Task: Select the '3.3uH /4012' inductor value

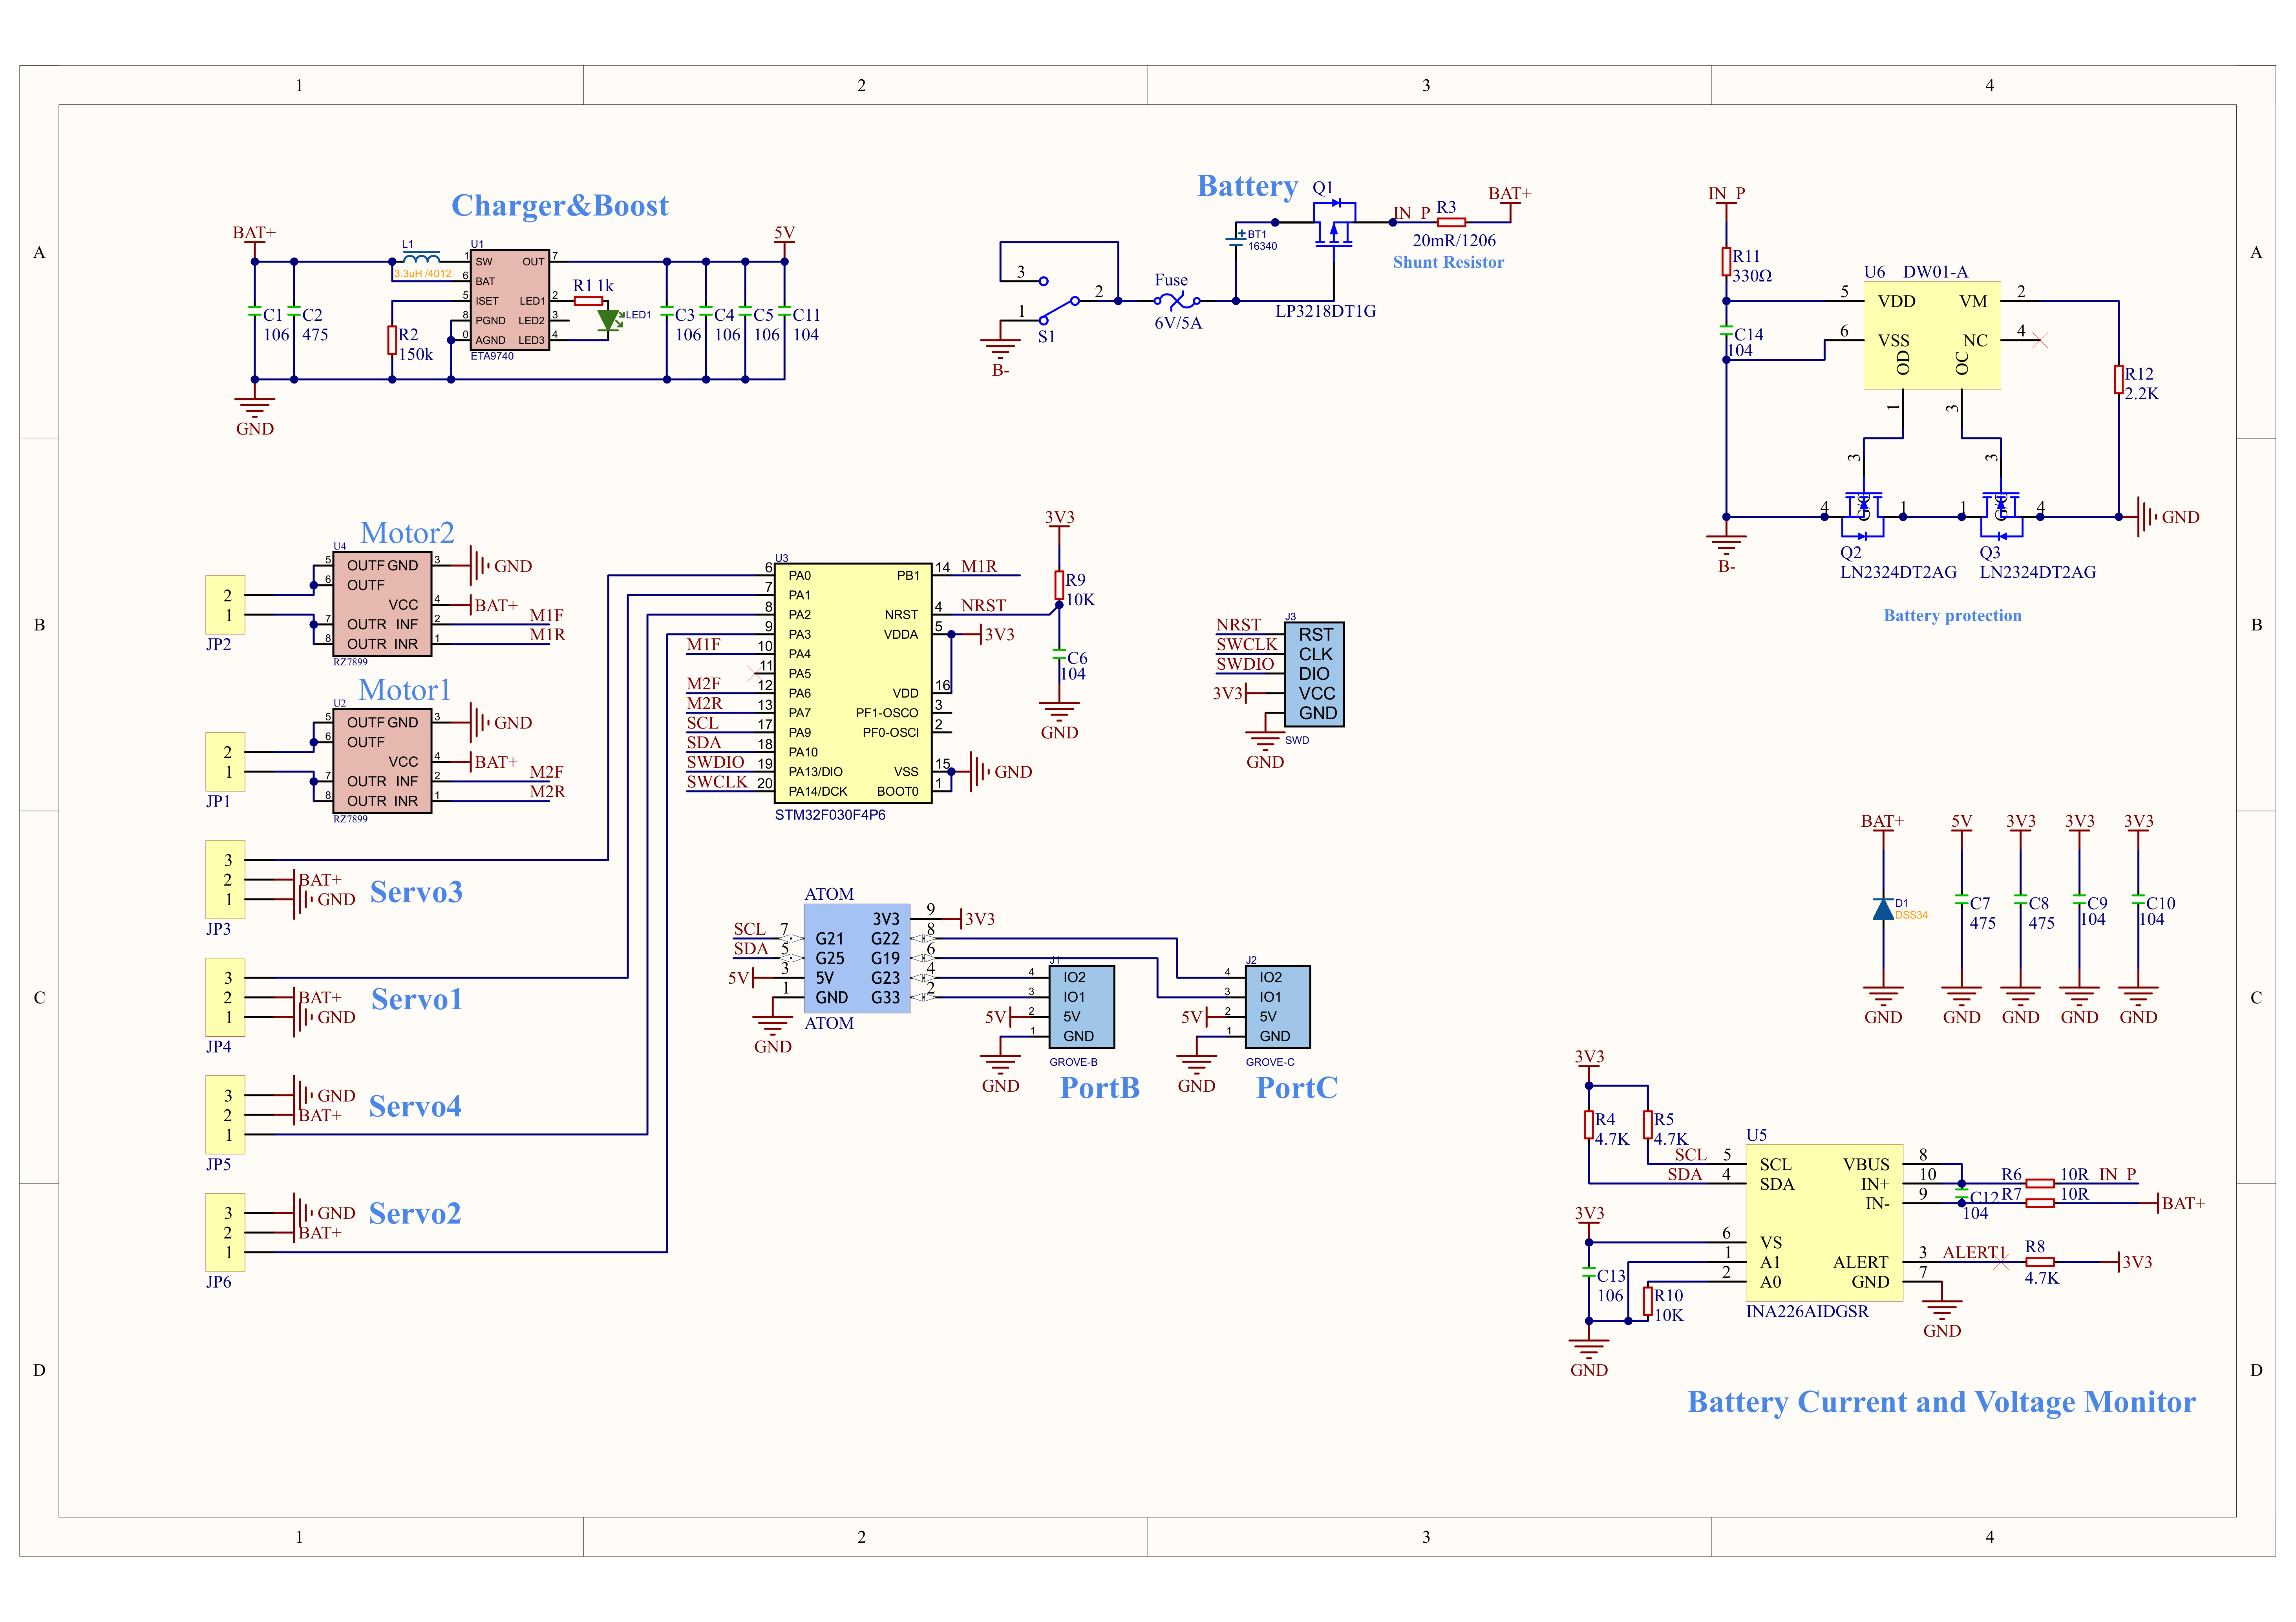Action: tap(422, 273)
